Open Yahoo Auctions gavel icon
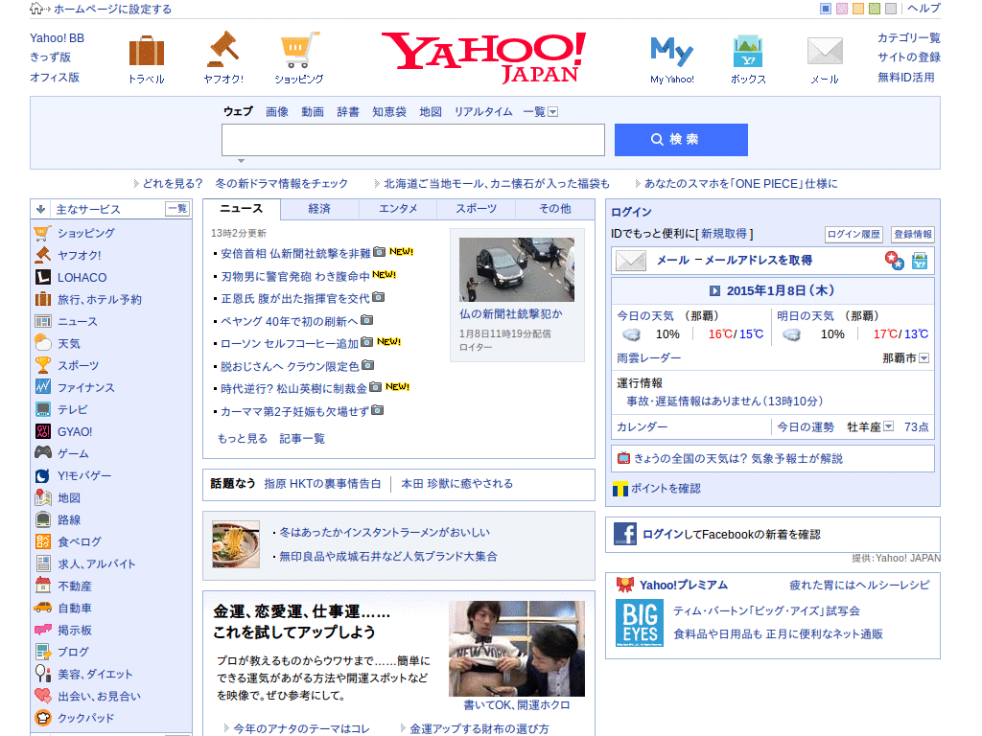982x736 pixels. pos(223,50)
